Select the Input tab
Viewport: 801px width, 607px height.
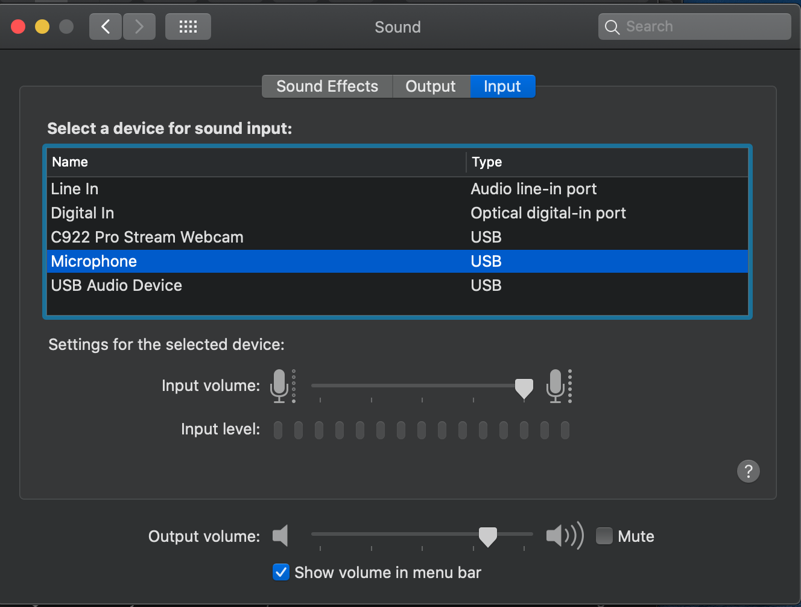tap(502, 86)
